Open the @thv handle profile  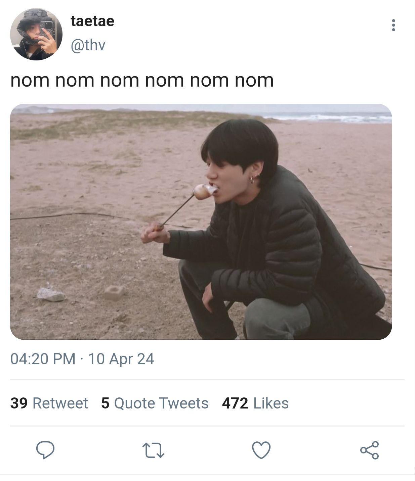click(88, 45)
